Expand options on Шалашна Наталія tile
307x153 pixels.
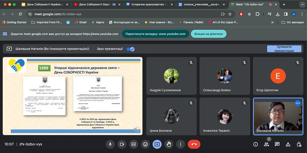click(x=298, y=103)
